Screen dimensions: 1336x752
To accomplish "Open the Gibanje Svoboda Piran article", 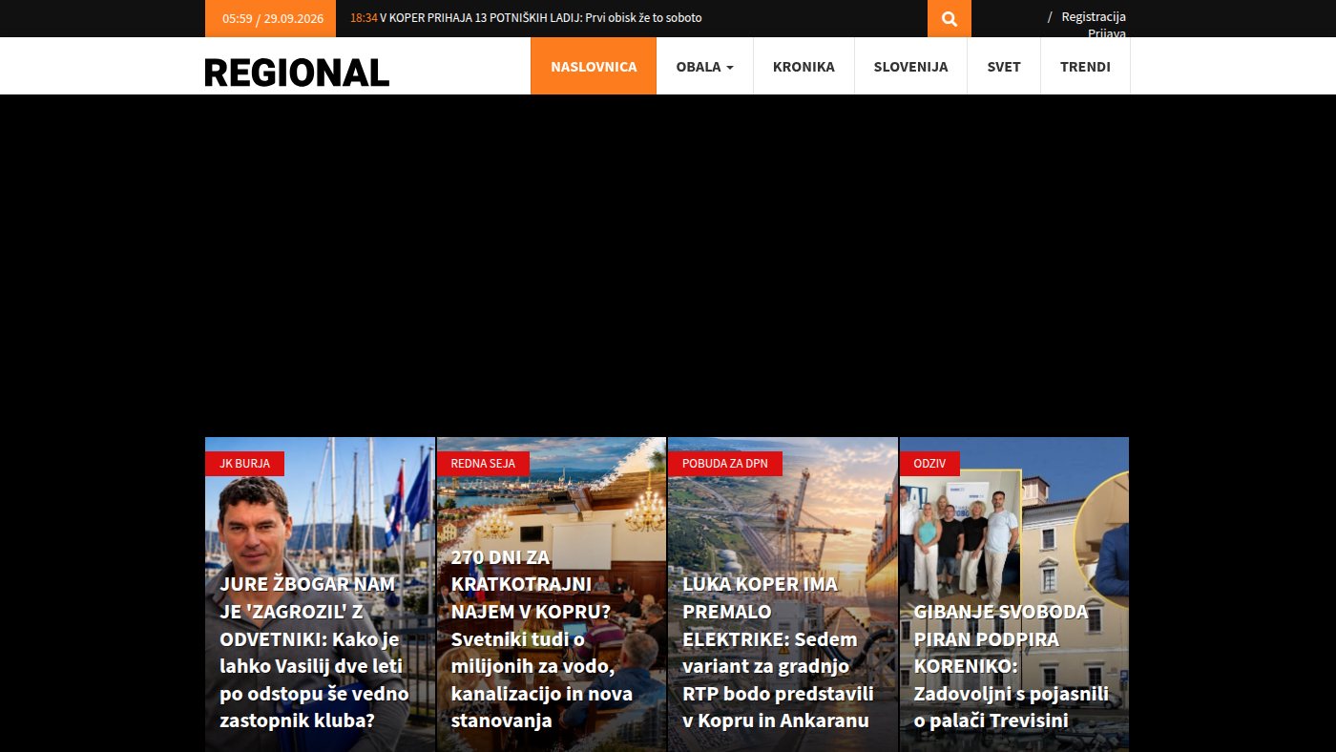I will coord(1012,666).
